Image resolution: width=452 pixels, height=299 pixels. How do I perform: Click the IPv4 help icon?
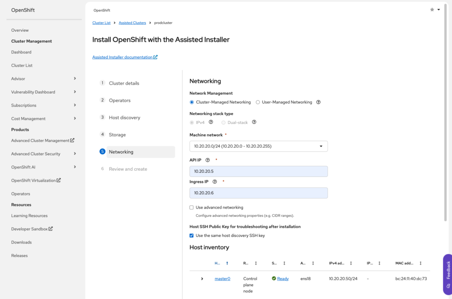(211, 122)
